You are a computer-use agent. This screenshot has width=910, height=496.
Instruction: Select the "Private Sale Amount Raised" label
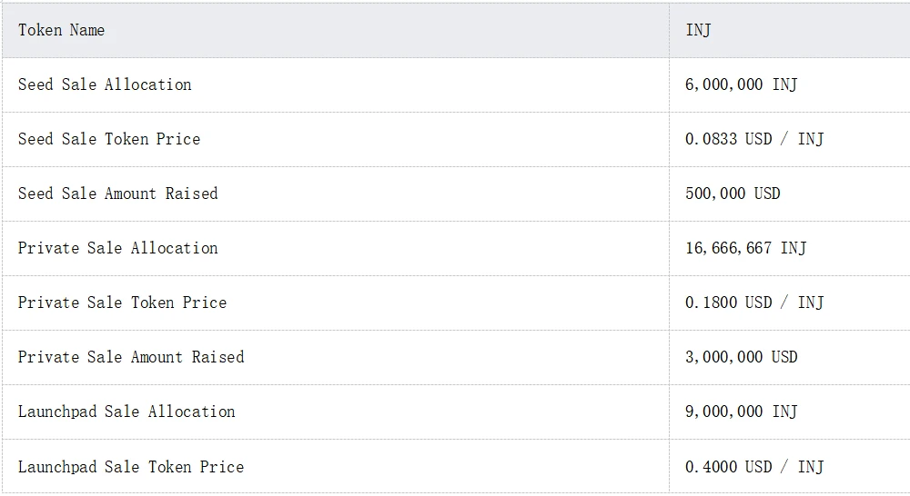(x=131, y=357)
